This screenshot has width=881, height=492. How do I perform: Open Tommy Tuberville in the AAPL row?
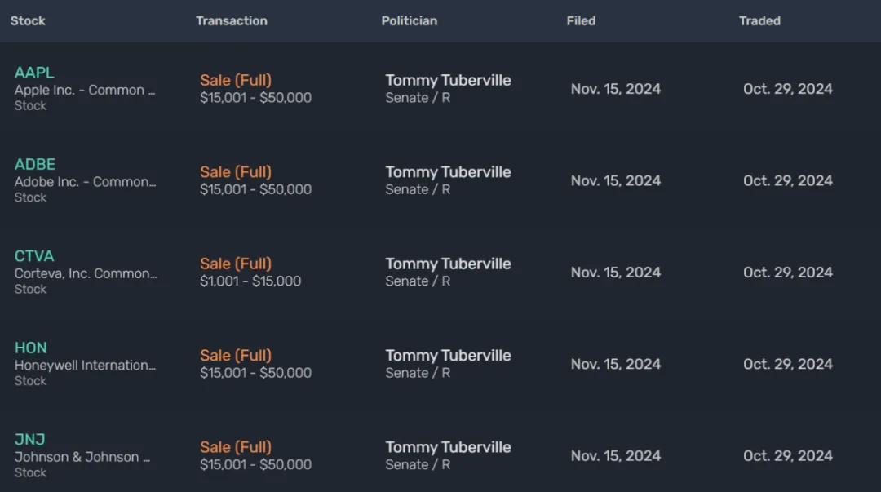(x=448, y=81)
